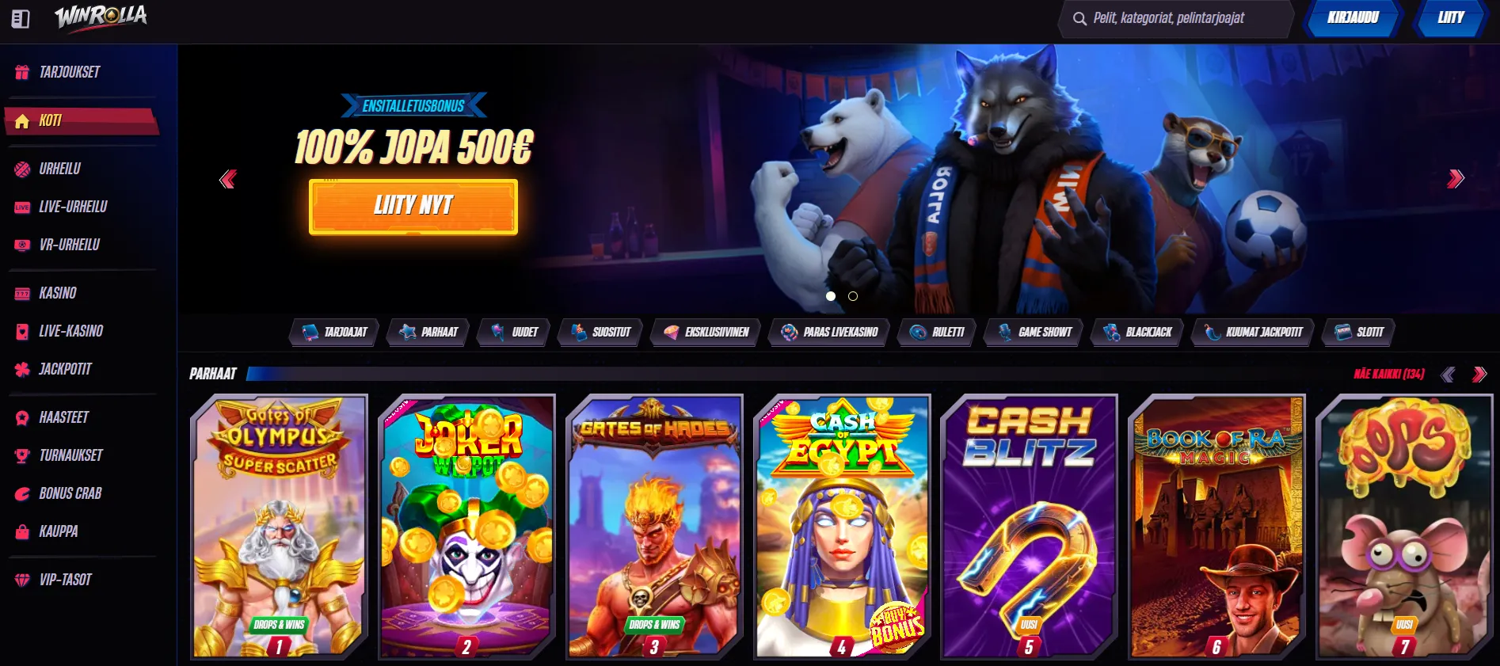
Task: Click the Urheilu sports ball icon
Action: click(22, 169)
